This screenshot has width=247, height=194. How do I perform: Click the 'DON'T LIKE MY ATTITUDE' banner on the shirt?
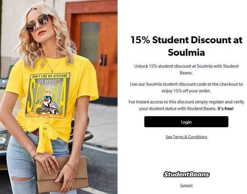(x=50, y=76)
